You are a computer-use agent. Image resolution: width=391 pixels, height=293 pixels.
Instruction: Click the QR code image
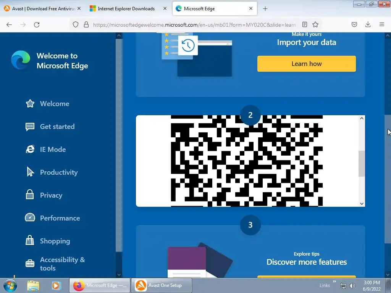click(x=247, y=161)
